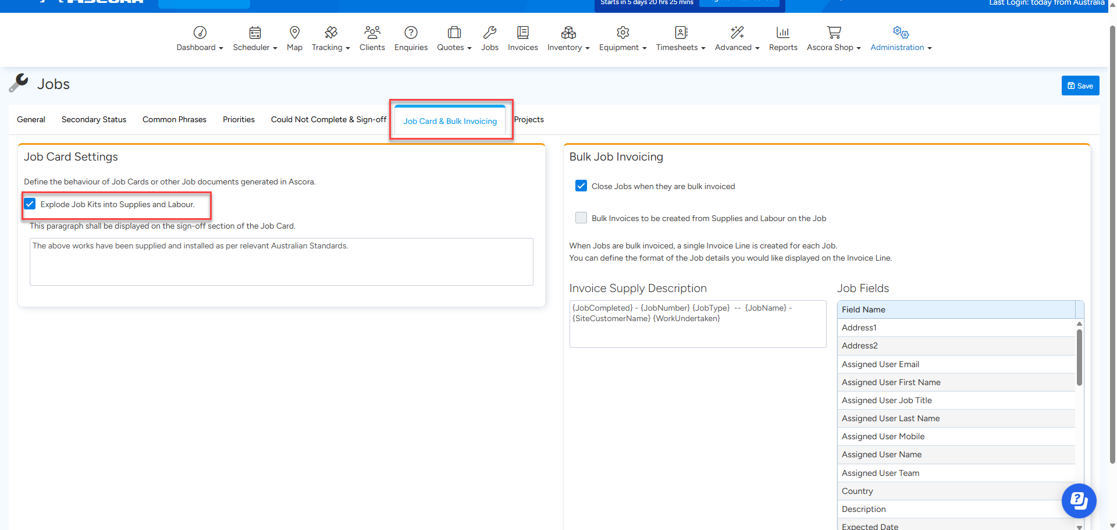The height and width of the screenshot is (530, 1117).
Task: Open the Timesheets dropdown menu
Action: [680, 48]
